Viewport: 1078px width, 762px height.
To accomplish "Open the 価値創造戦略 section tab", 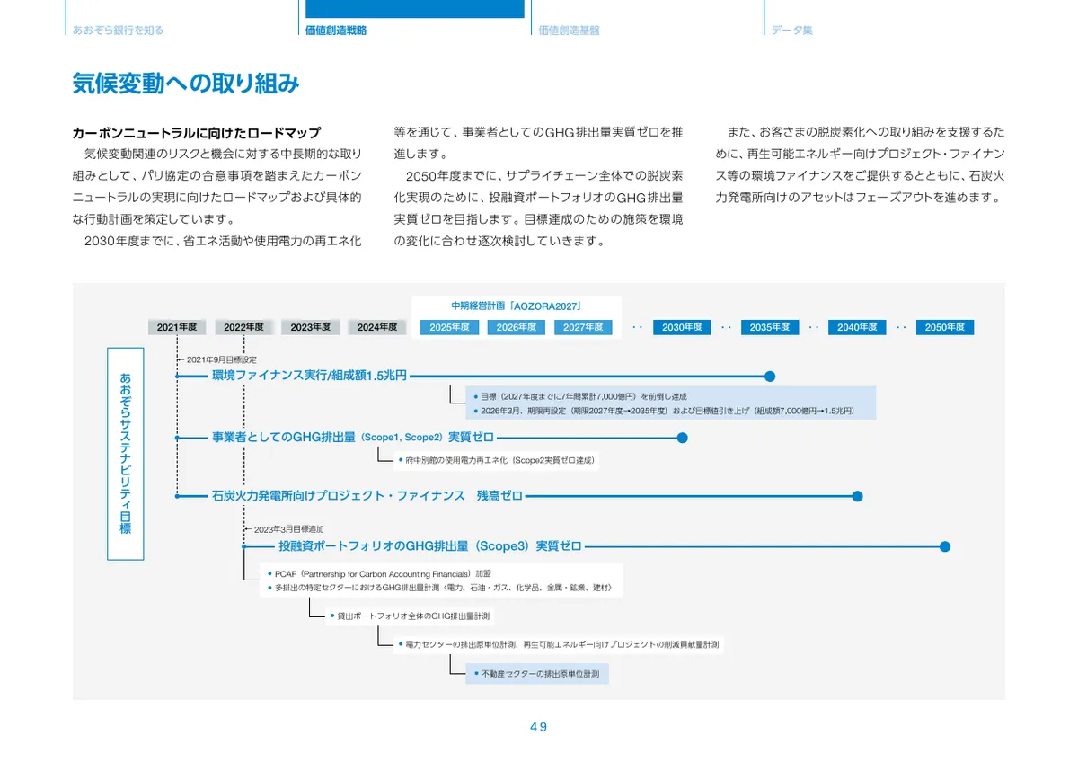I will [336, 30].
